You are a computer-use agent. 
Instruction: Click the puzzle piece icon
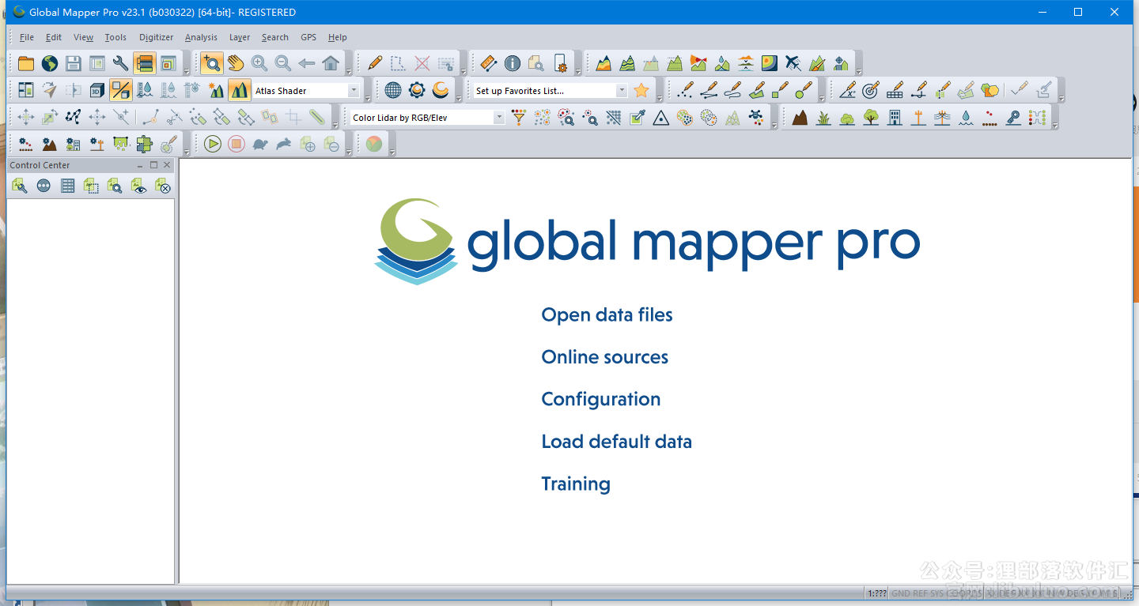point(145,144)
